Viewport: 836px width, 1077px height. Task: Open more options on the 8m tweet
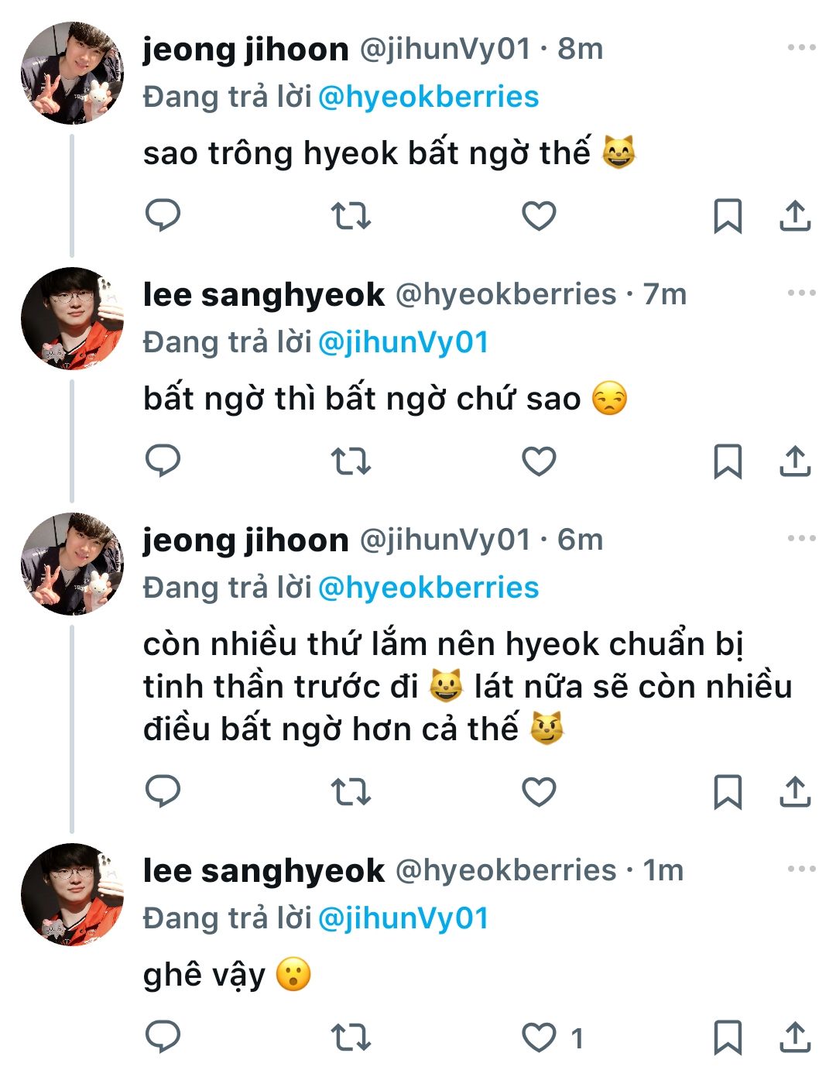[801, 48]
